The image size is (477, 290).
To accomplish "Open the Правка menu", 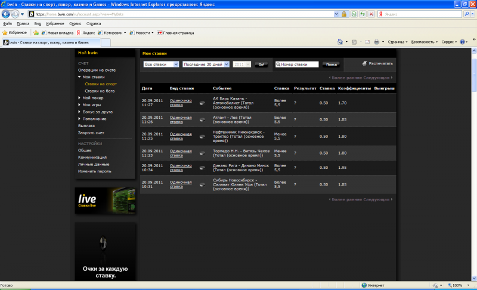I will click(x=23, y=23).
